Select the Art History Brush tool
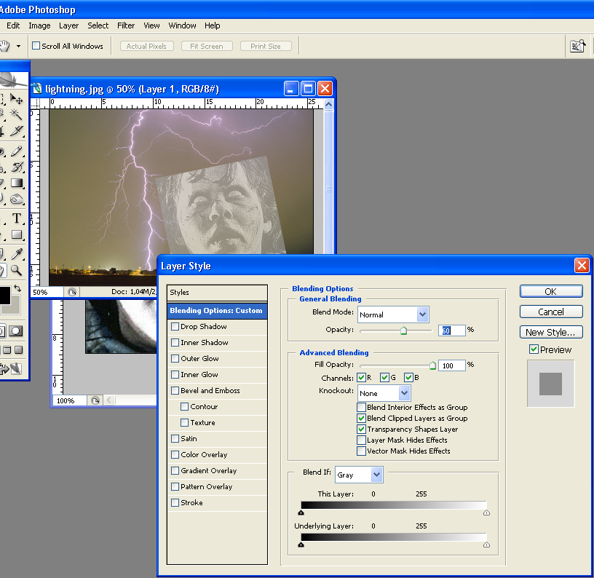 tap(16, 167)
